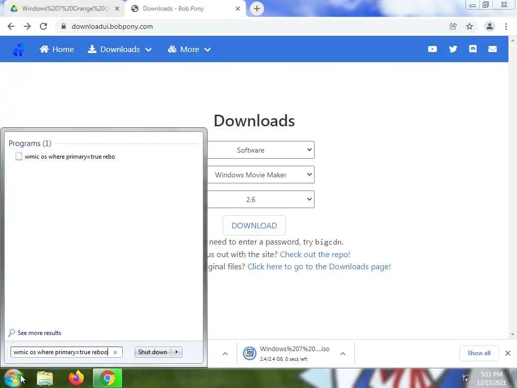This screenshot has width=517, height=388.
Task: Expand the chevron left of the ISO download
Action: (x=225, y=354)
